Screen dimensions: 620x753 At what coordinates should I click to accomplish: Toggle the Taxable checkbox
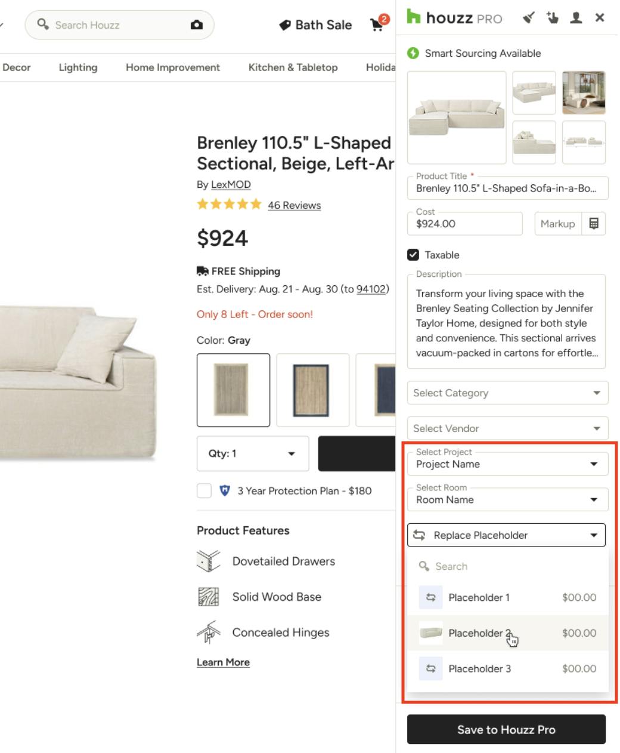[x=413, y=255]
